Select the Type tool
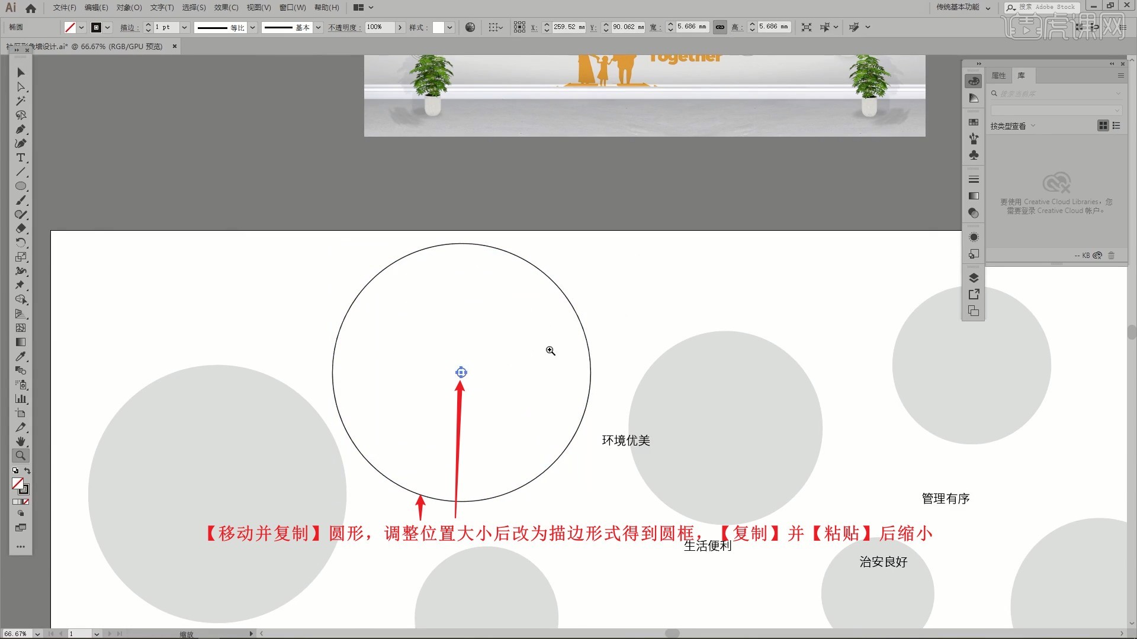1137x639 pixels. click(21, 158)
